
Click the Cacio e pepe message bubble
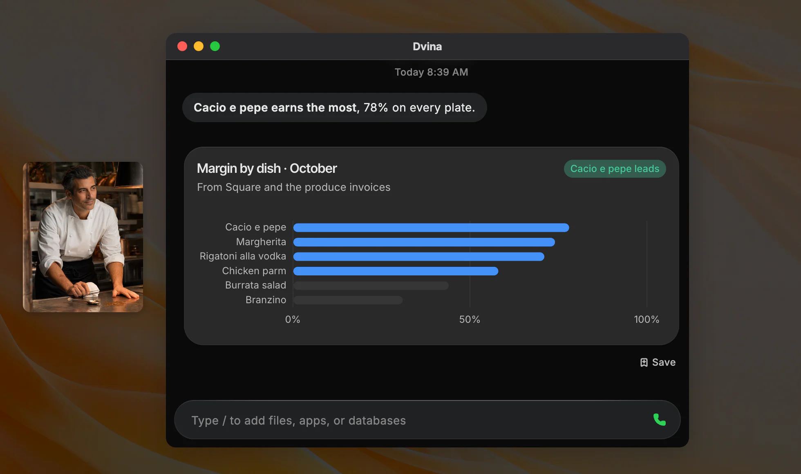pos(334,107)
